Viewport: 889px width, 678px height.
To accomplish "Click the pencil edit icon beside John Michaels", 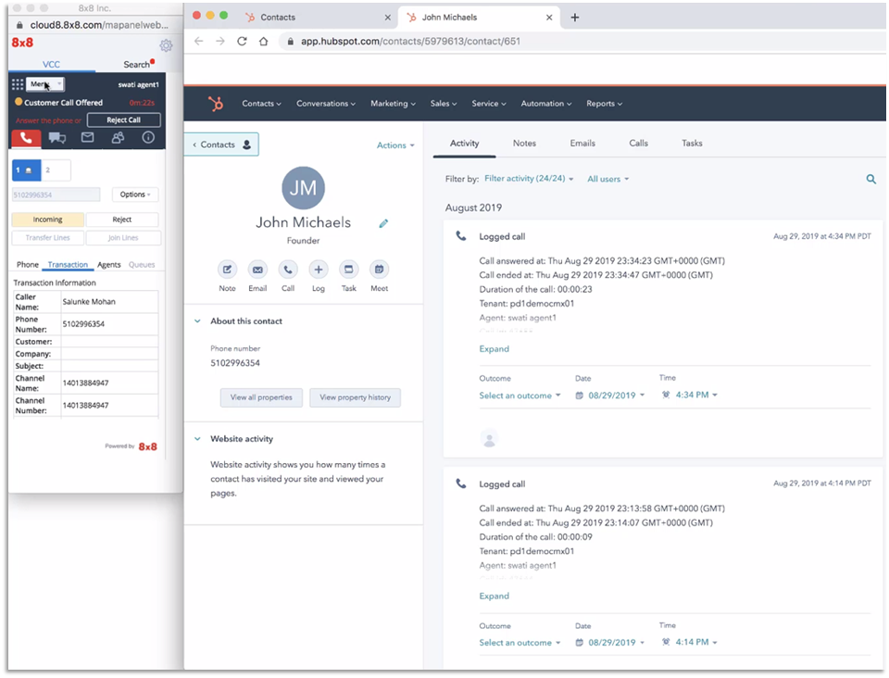I will (x=383, y=223).
